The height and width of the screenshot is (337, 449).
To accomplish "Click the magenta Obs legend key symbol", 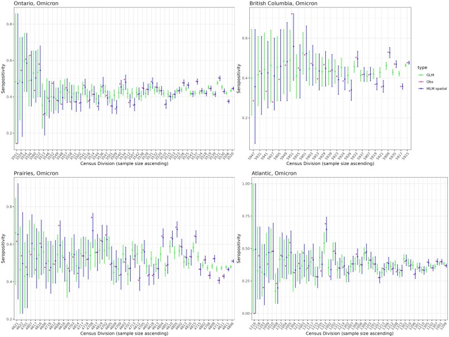I will (422, 81).
